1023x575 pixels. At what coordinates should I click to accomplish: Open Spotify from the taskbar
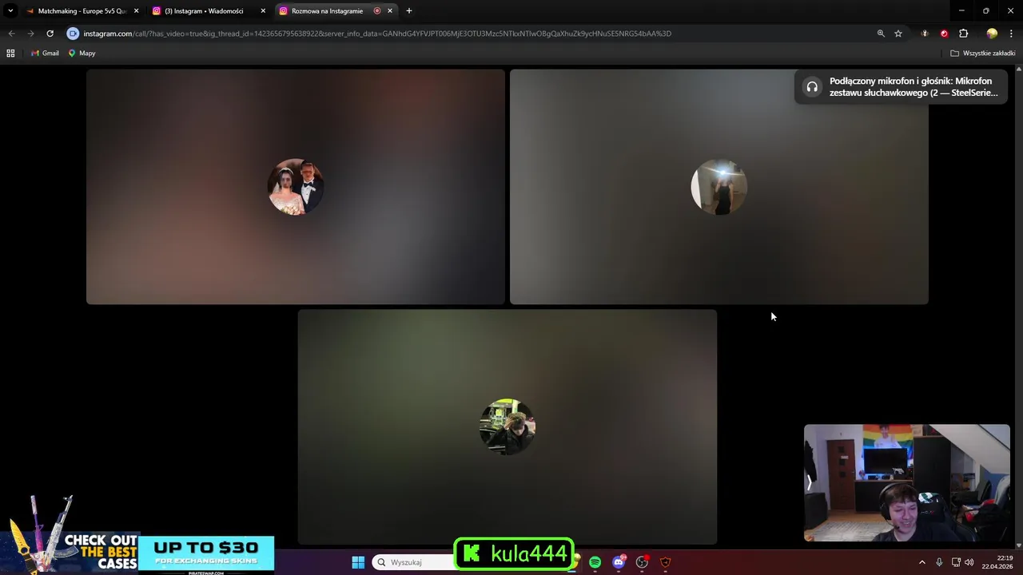(x=595, y=562)
